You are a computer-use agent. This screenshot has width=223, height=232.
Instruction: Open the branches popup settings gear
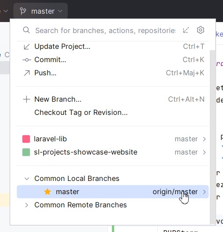tap(201, 30)
